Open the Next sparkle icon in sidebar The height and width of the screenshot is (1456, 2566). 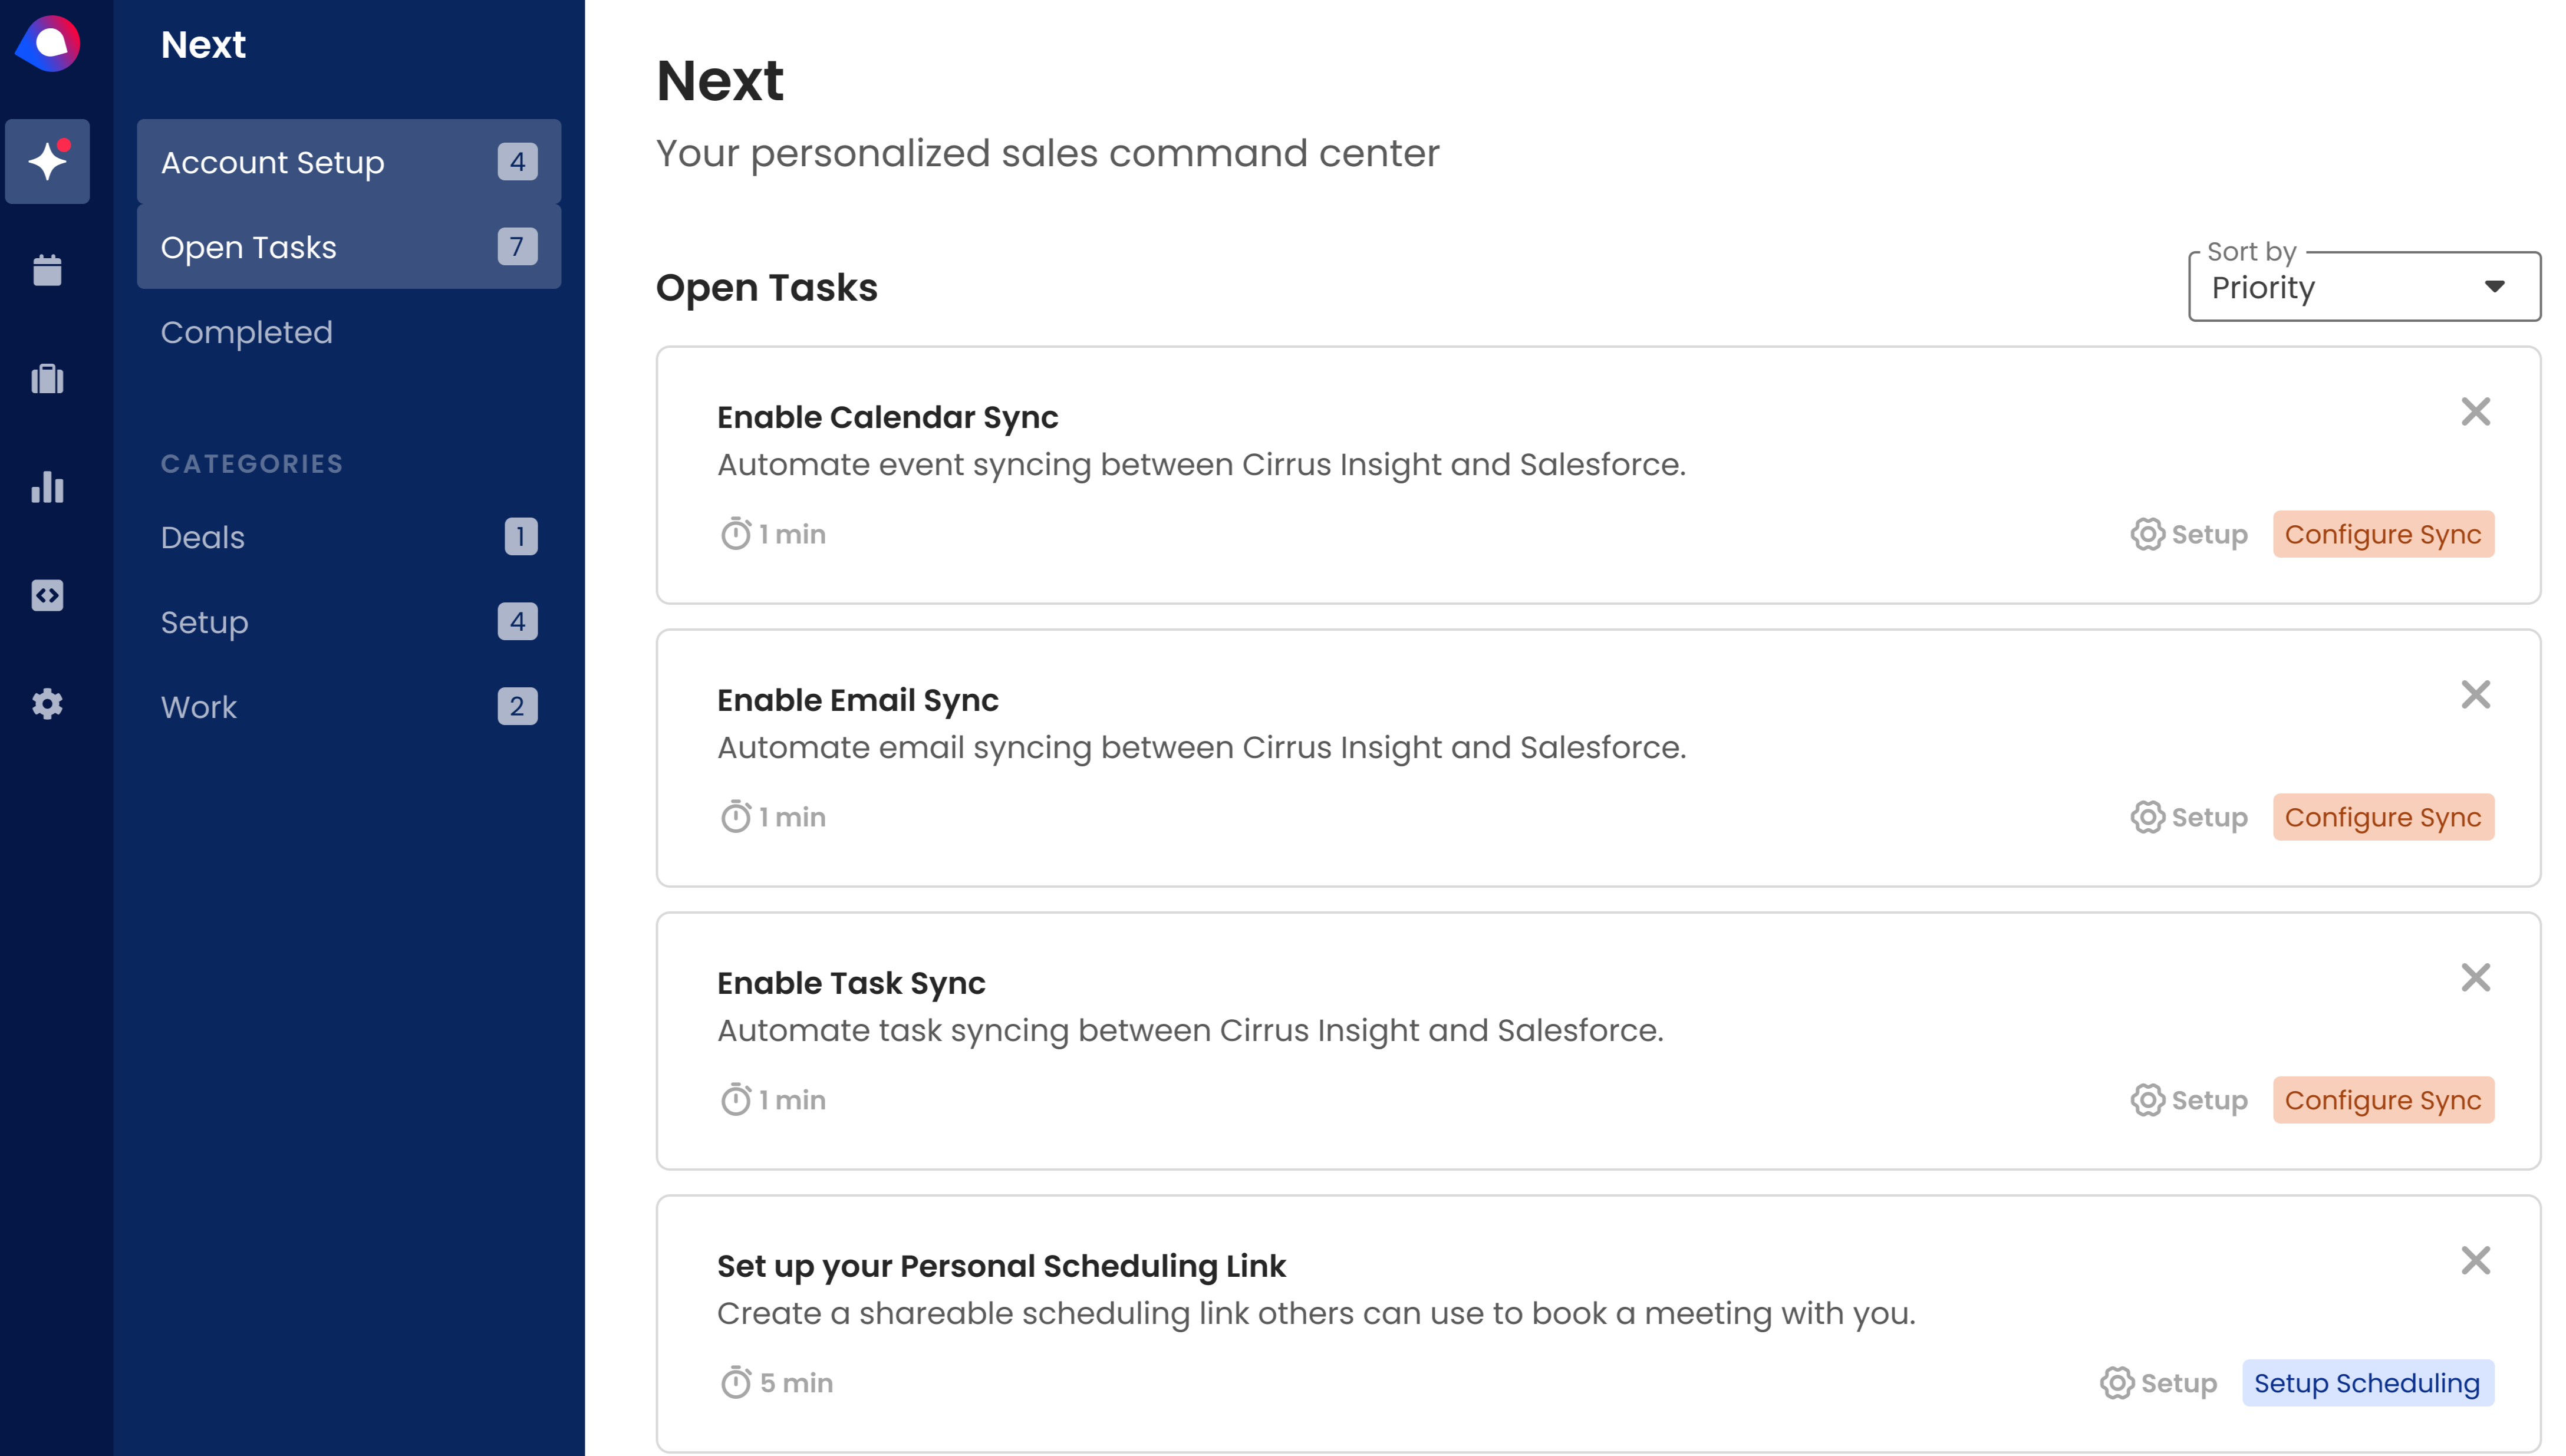(x=47, y=161)
